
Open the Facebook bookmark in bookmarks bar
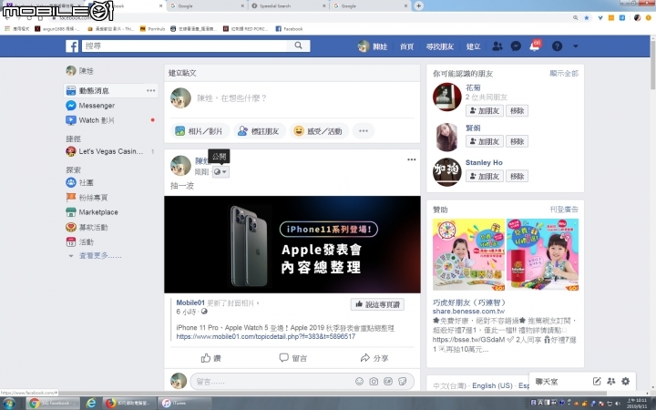pos(289,29)
